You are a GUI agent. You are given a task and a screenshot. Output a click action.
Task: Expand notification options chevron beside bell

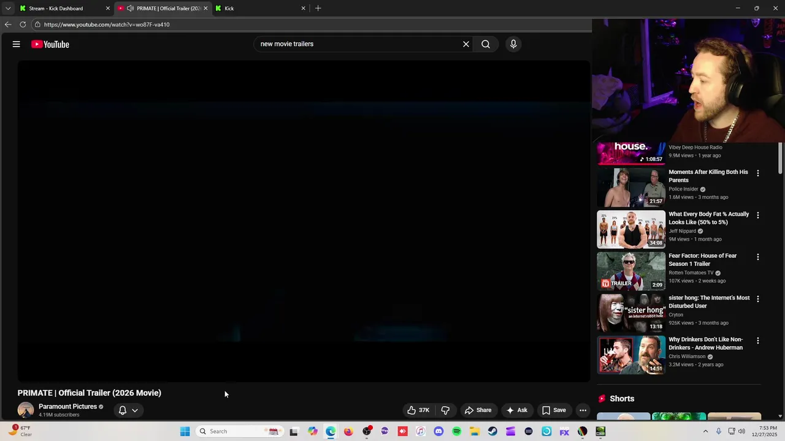tap(135, 410)
